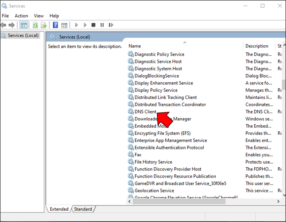The width and height of the screenshot is (286, 222).
Task: Select the DNS Client service
Action: click(x=145, y=112)
